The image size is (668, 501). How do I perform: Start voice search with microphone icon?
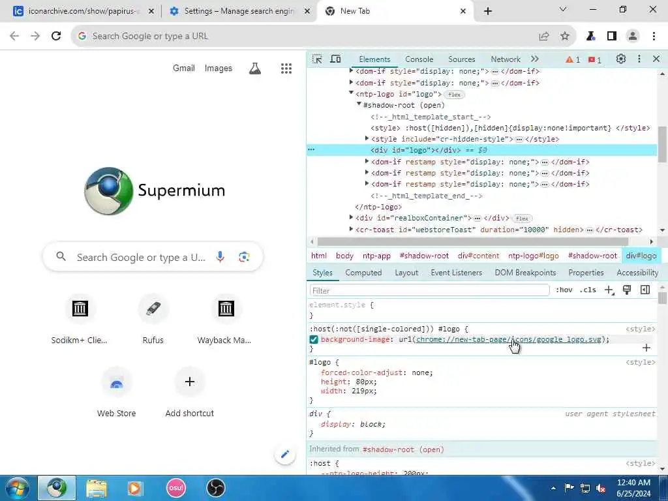coord(220,257)
